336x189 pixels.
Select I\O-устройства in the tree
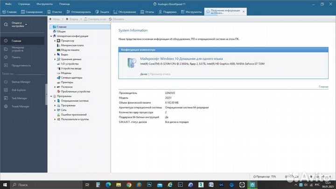click(x=70, y=64)
